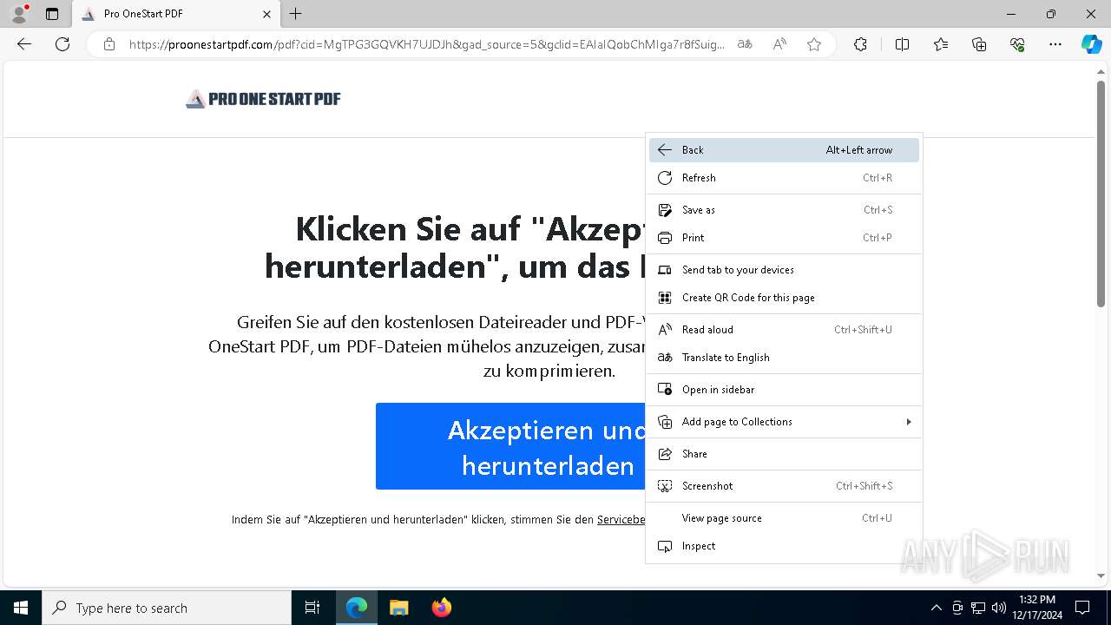Image resolution: width=1111 pixels, height=625 pixels.
Task: Click the browser refresh button in the toolbar
Action: click(62, 44)
